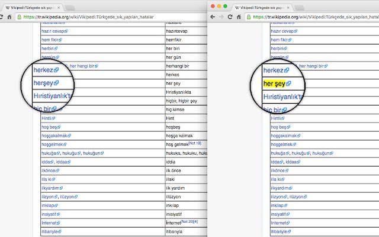Open the 'hazır cevap' link in left window
Viewport: 379px width, 237px height.
[x=53, y=31]
